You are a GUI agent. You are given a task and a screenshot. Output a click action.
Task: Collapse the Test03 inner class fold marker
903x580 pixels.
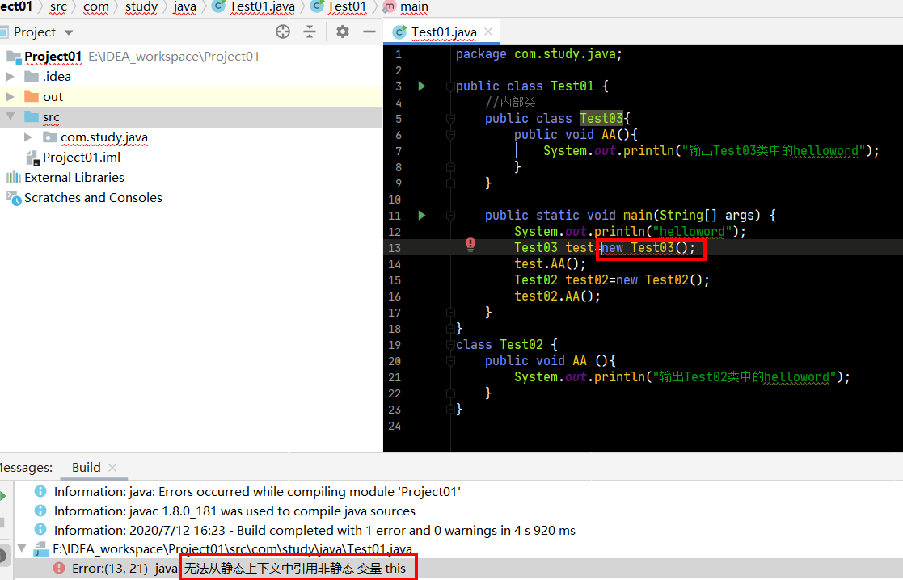pos(450,119)
